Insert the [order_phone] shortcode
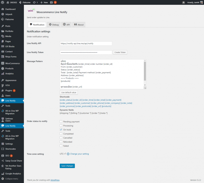 tap(97, 103)
